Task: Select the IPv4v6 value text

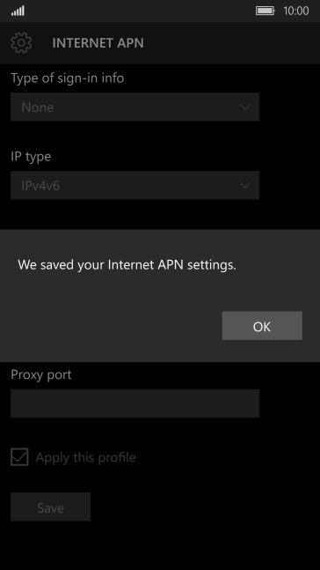Action: point(40,186)
